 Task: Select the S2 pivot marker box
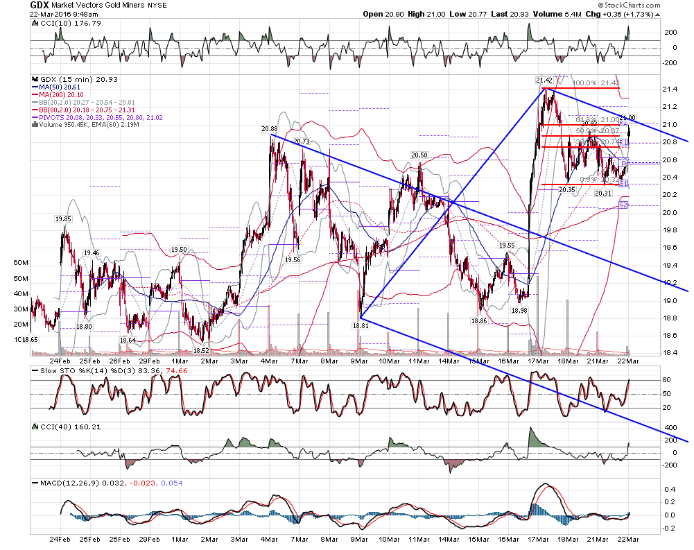(623, 205)
